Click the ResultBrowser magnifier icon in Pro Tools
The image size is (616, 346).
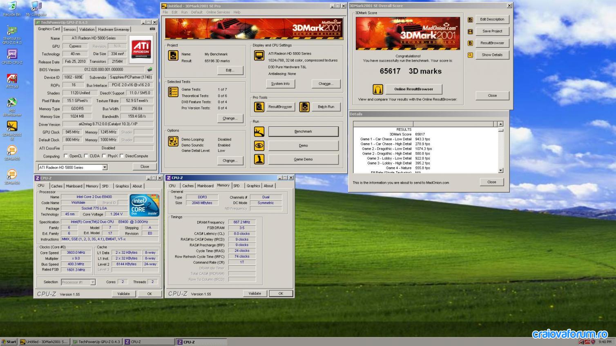[x=259, y=107]
